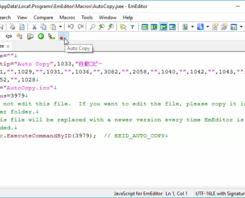Run the Auto Copy macro icon
This screenshot has width=245, height=198.
click(63, 37)
